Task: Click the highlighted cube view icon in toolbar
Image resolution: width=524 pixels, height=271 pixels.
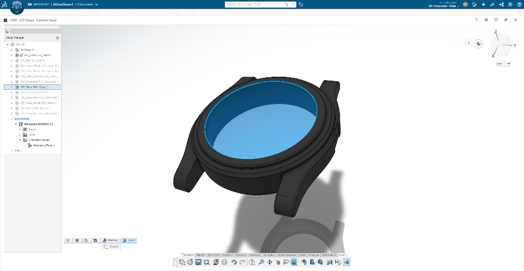Action: [294, 262]
